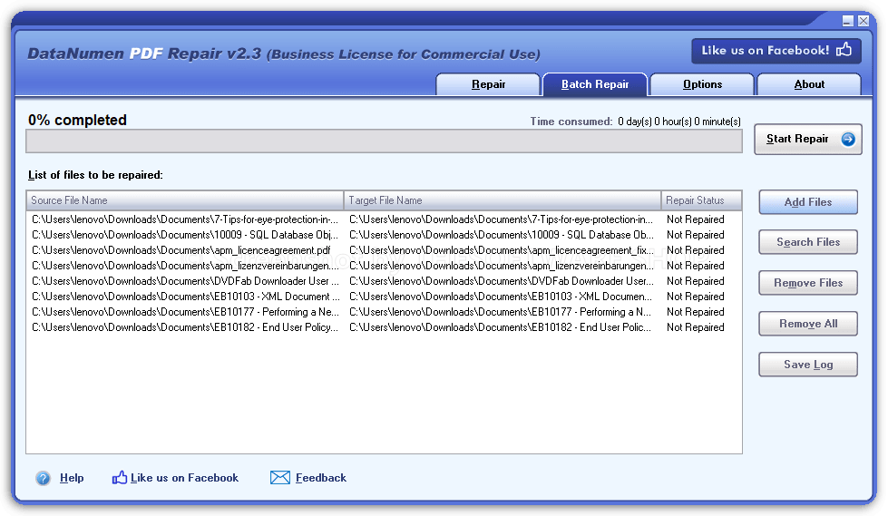
Task: Click target file name apm_lizenzvereinbarungen...
Action: [502, 266]
